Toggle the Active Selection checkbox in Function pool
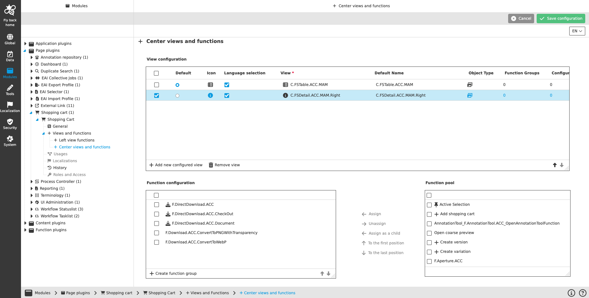589x298 pixels. pos(429,205)
